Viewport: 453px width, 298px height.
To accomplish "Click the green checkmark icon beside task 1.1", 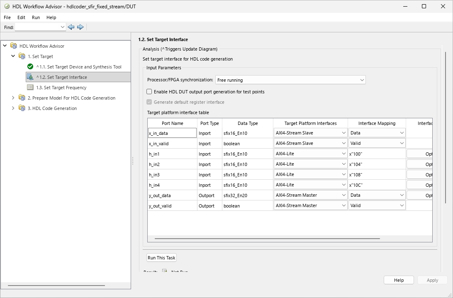I will click(29, 66).
